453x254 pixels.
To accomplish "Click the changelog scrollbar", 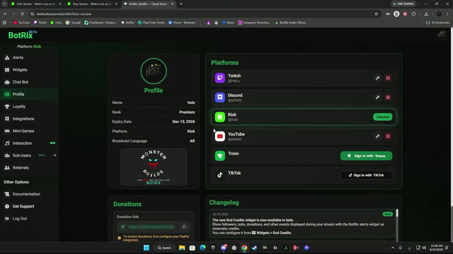I will [x=397, y=213].
